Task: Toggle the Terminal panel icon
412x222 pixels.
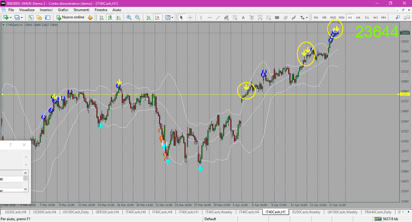Action: click(48, 17)
